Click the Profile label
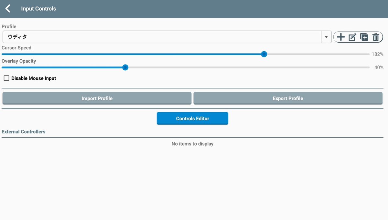 click(9, 26)
